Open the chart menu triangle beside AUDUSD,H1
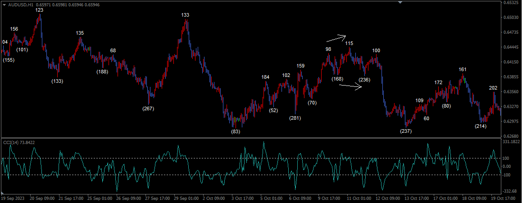 4,5
